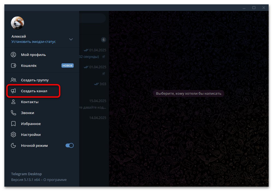Click the Выберите, кому хотели бы написать label

189,93
